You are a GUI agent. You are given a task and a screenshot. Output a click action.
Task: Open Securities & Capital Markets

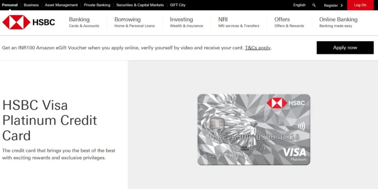140,5
